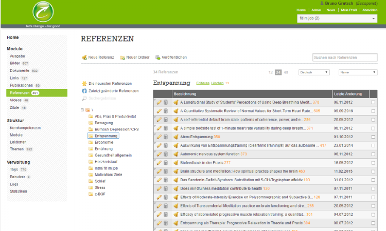Click trash icon for Biofeedback in der Praxis

point(166,163)
